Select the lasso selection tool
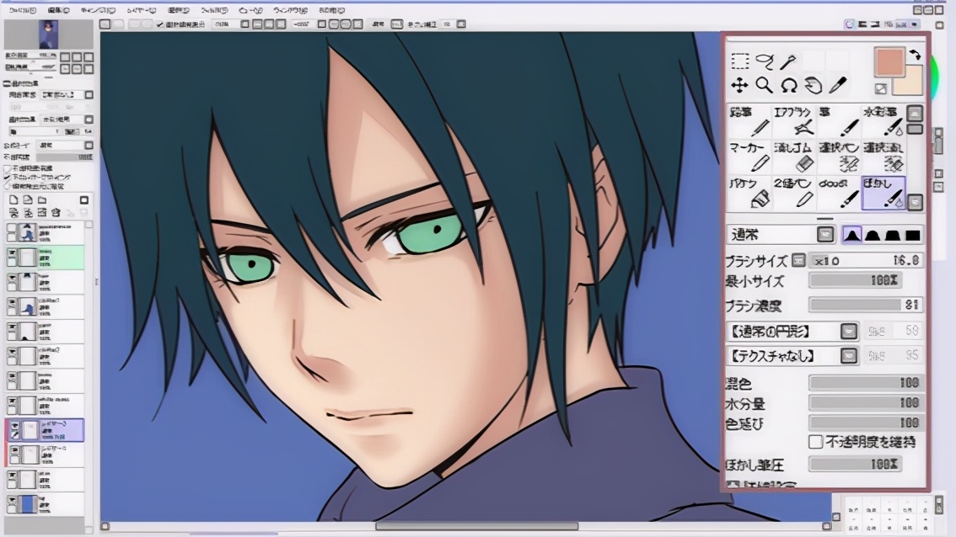Viewport: 956px width, 537px height. click(x=764, y=61)
